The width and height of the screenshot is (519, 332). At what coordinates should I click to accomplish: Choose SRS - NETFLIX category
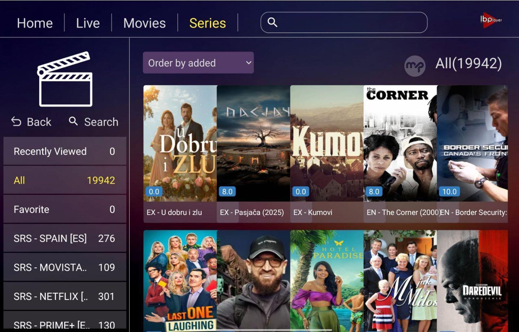coord(65,296)
